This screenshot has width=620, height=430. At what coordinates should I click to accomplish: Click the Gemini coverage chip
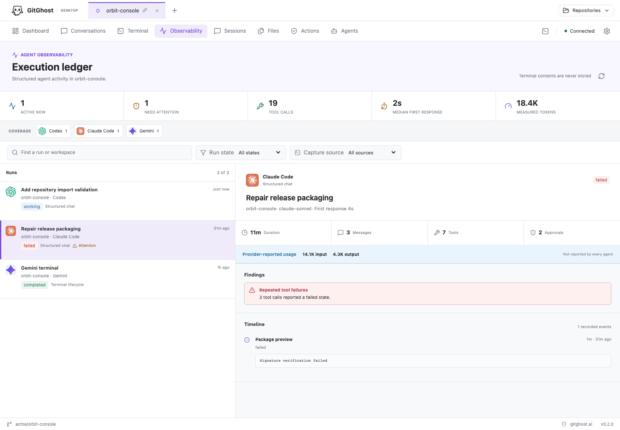pyautogui.click(x=144, y=131)
